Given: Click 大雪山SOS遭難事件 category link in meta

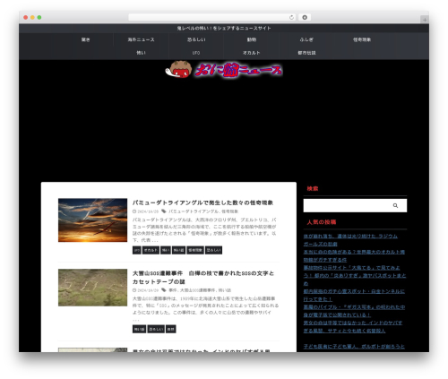Looking at the screenshot, I should pyautogui.click(x=197, y=290).
